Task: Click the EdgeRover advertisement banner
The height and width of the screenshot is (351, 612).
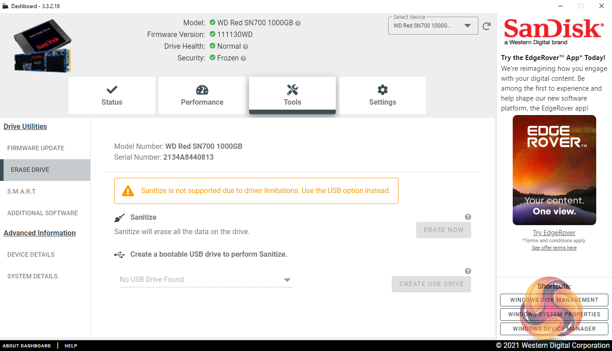Action: (x=554, y=170)
